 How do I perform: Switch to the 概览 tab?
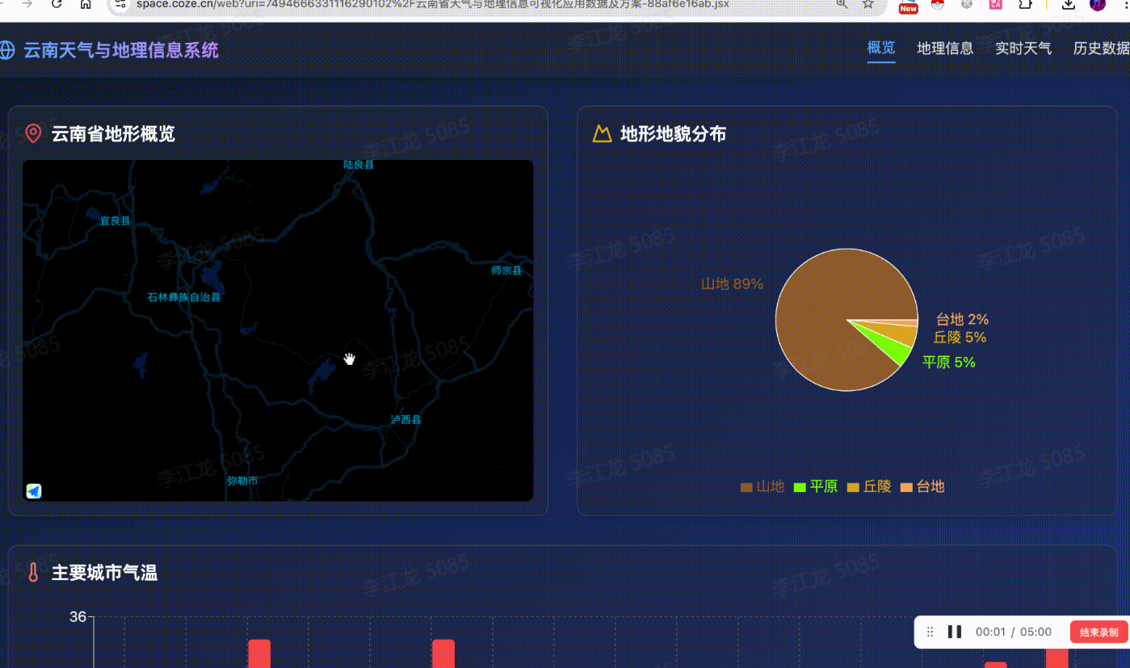[881, 48]
